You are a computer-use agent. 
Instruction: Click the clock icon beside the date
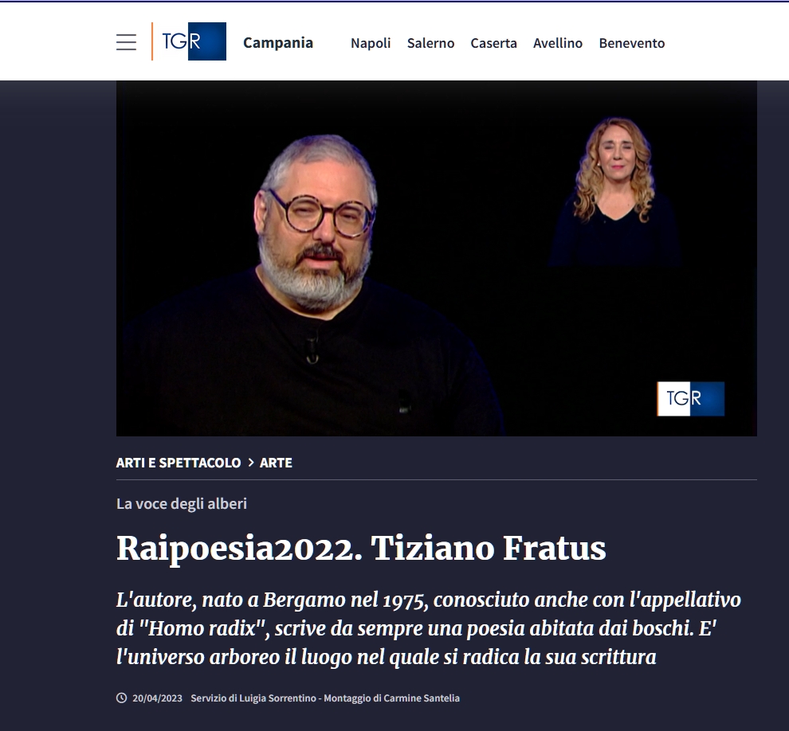121,698
